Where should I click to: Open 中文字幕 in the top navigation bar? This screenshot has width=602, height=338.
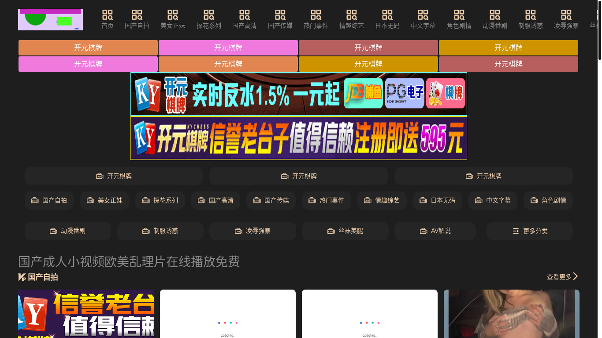coord(423,20)
